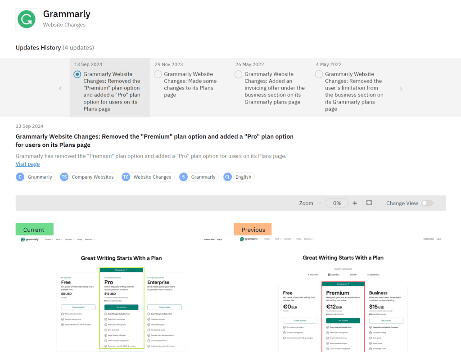The width and height of the screenshot is (461, 352).
Task: Click the English language tag chip
Action: tap(239, 177)
